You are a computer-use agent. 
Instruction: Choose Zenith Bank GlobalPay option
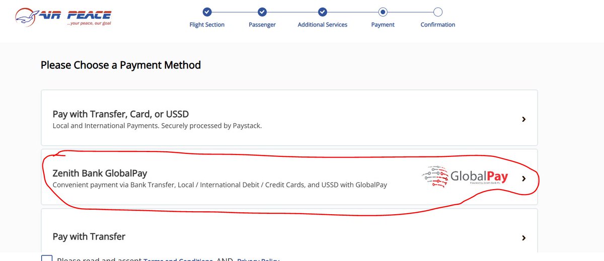point(289,177)
